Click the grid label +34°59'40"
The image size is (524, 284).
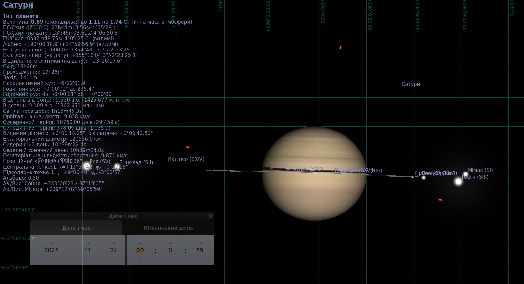(14, 267)
